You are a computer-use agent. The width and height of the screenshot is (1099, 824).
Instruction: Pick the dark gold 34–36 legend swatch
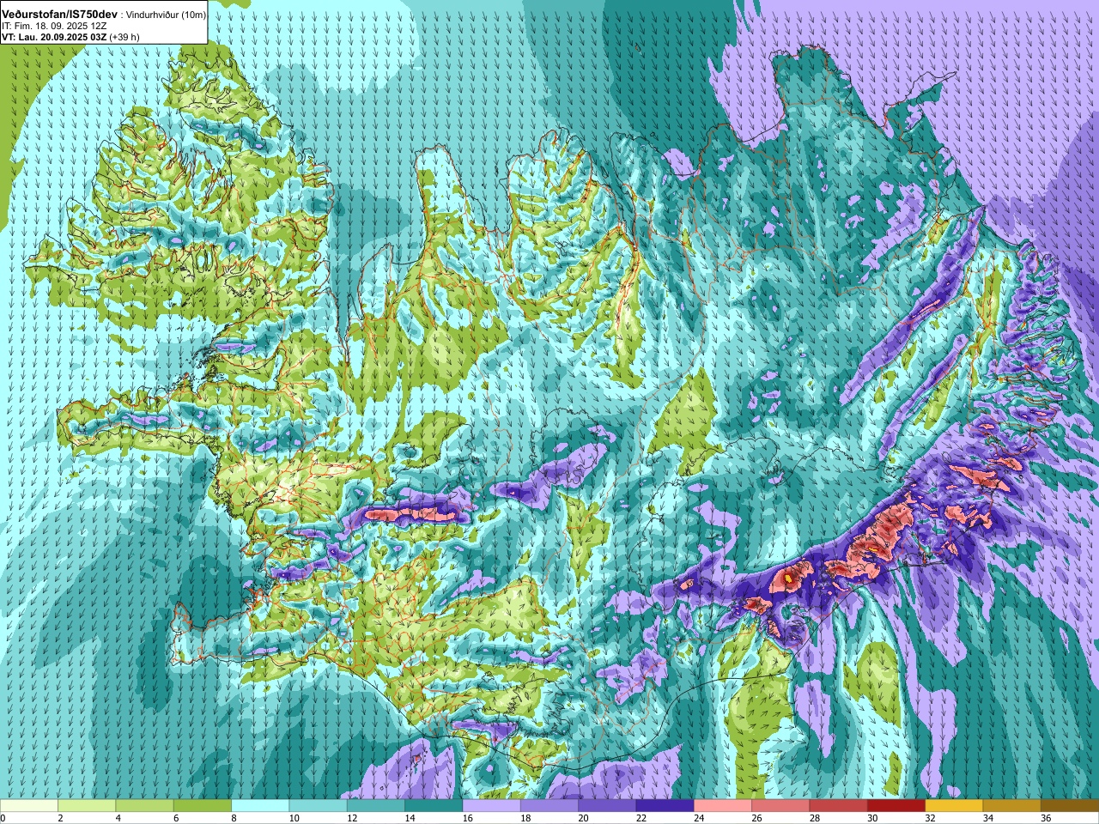click(1011, 806)
